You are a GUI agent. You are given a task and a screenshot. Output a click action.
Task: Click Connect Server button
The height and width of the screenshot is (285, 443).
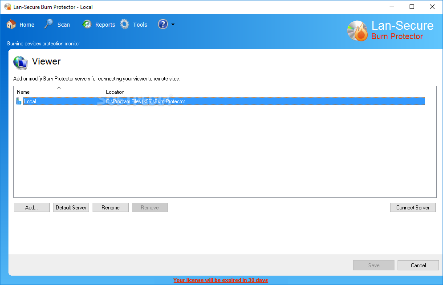tap(413, 207)
